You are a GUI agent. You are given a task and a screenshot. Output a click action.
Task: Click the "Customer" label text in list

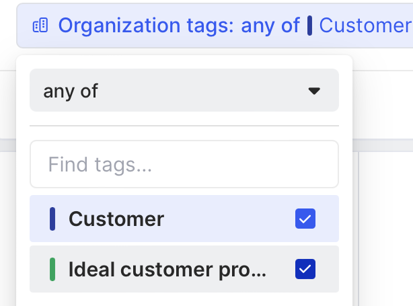pos(116,219)
